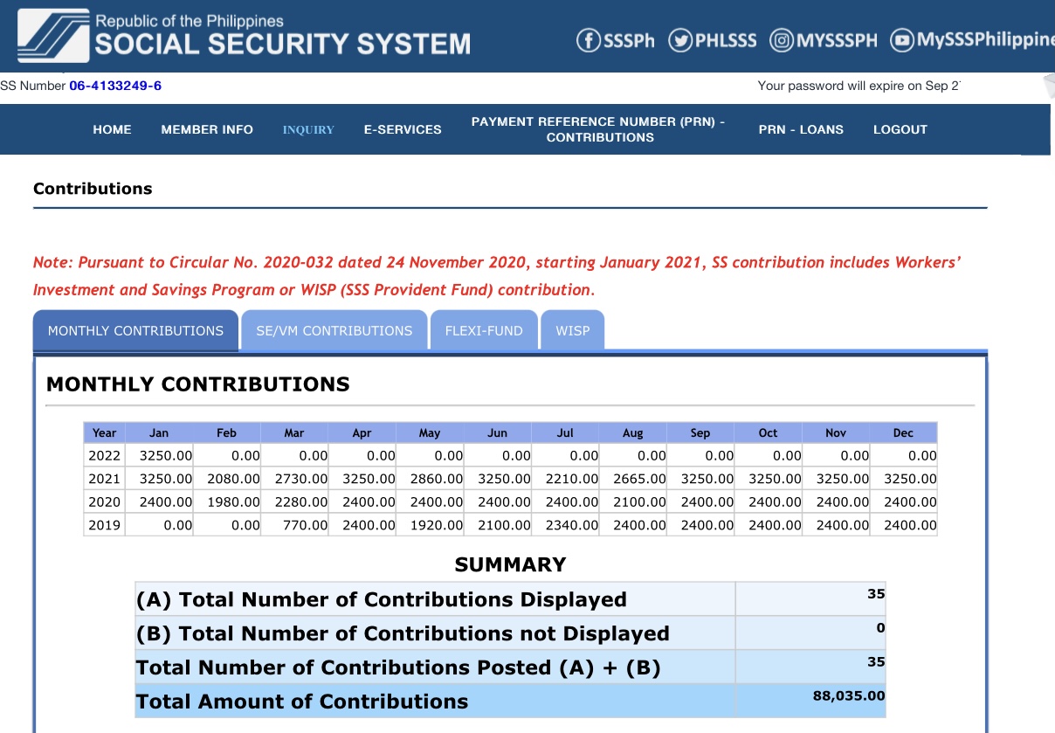Open the PRN - LOANS menu

click(x=801, y=129)
